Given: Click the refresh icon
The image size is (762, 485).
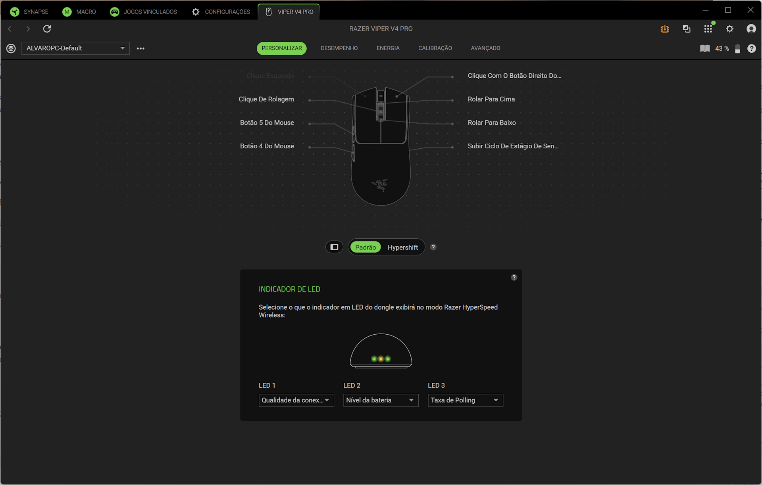Looking at the screenshot, I should pos(47,29).
